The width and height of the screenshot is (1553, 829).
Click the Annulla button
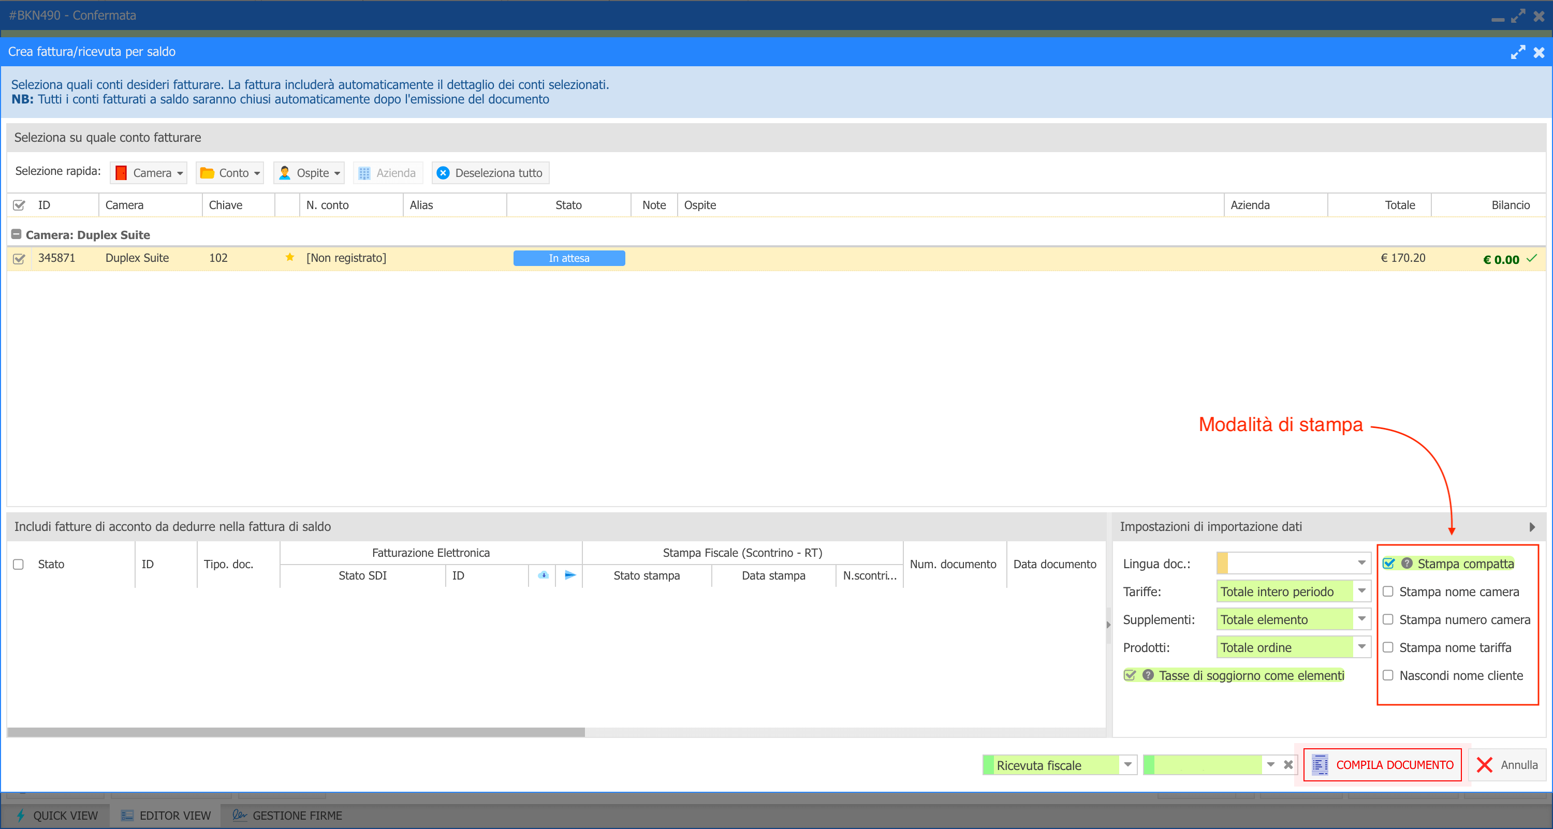1506,764
